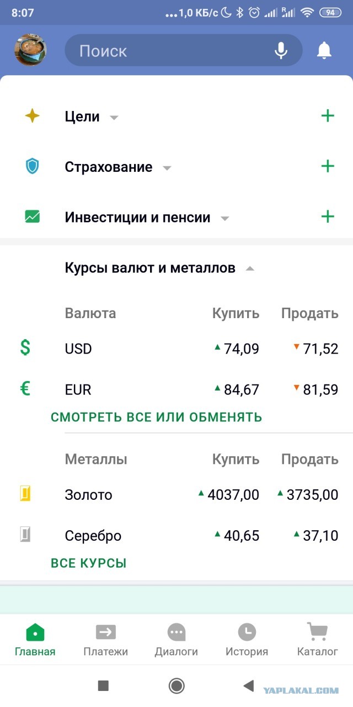Image resolution: width=353 pixels, height=707 pixels.
Task: Add insurance with the plus icon
Action: pos(328,166)
